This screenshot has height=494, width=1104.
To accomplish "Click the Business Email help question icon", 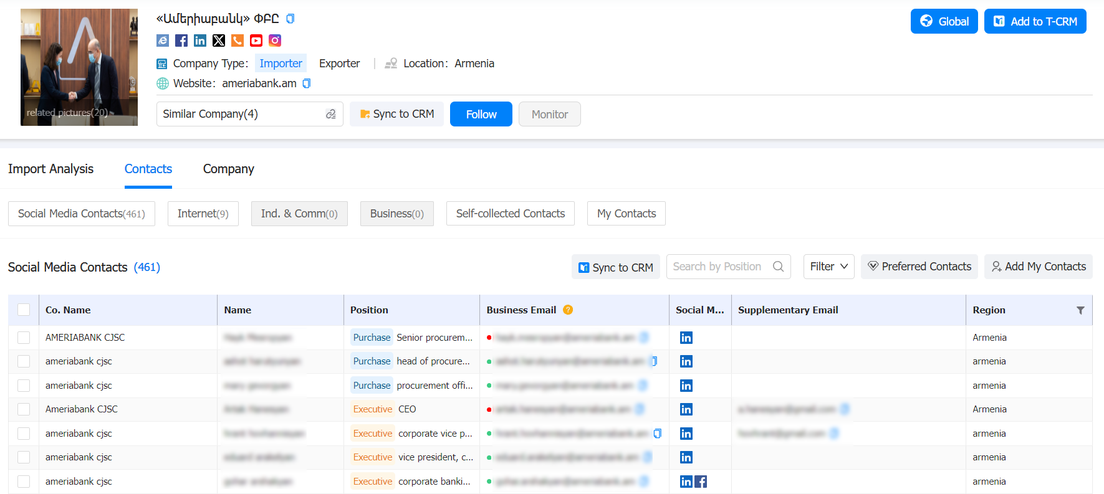I will pos(568,310).
